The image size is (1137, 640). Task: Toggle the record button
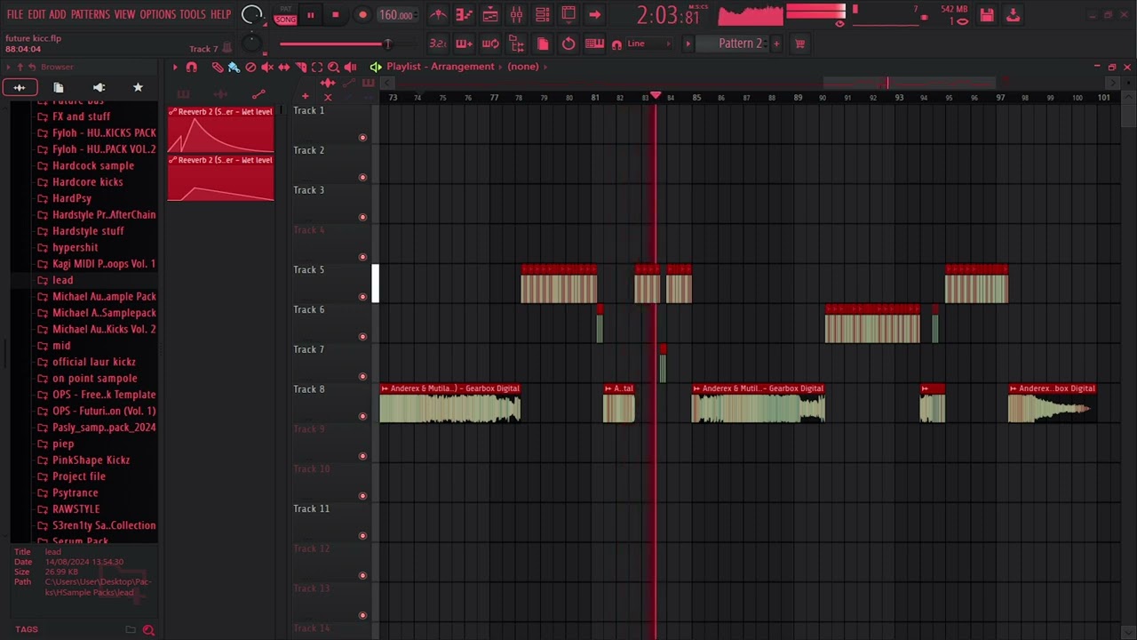(362, 15)
